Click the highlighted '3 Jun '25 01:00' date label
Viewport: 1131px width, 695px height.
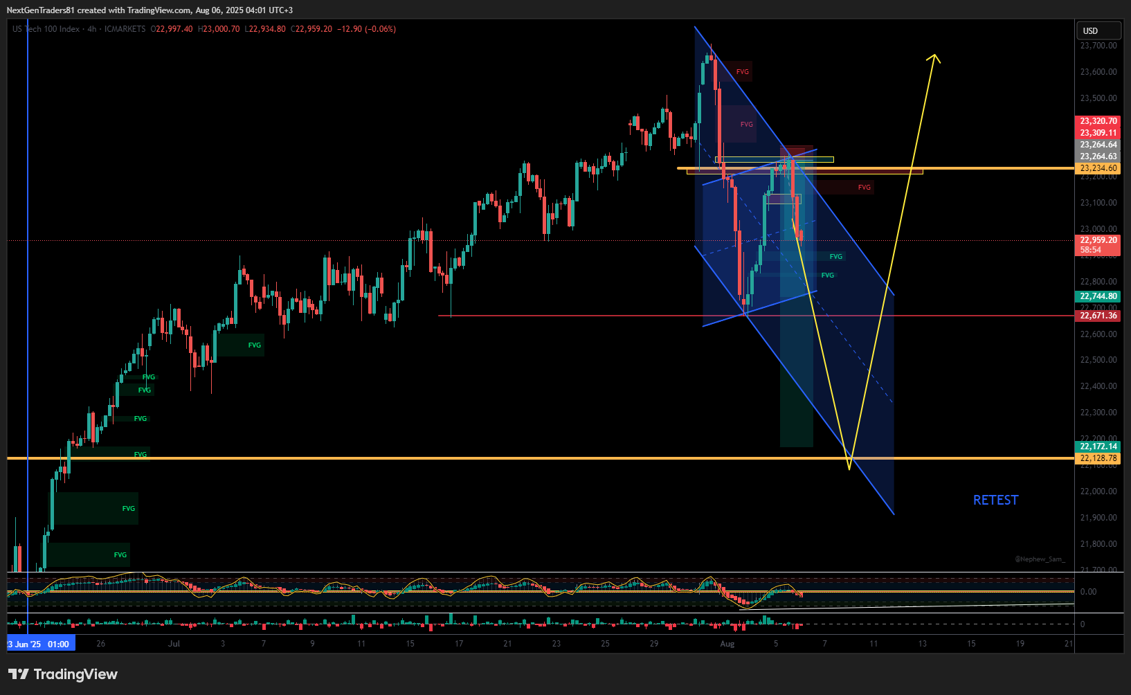pos(41,644)
